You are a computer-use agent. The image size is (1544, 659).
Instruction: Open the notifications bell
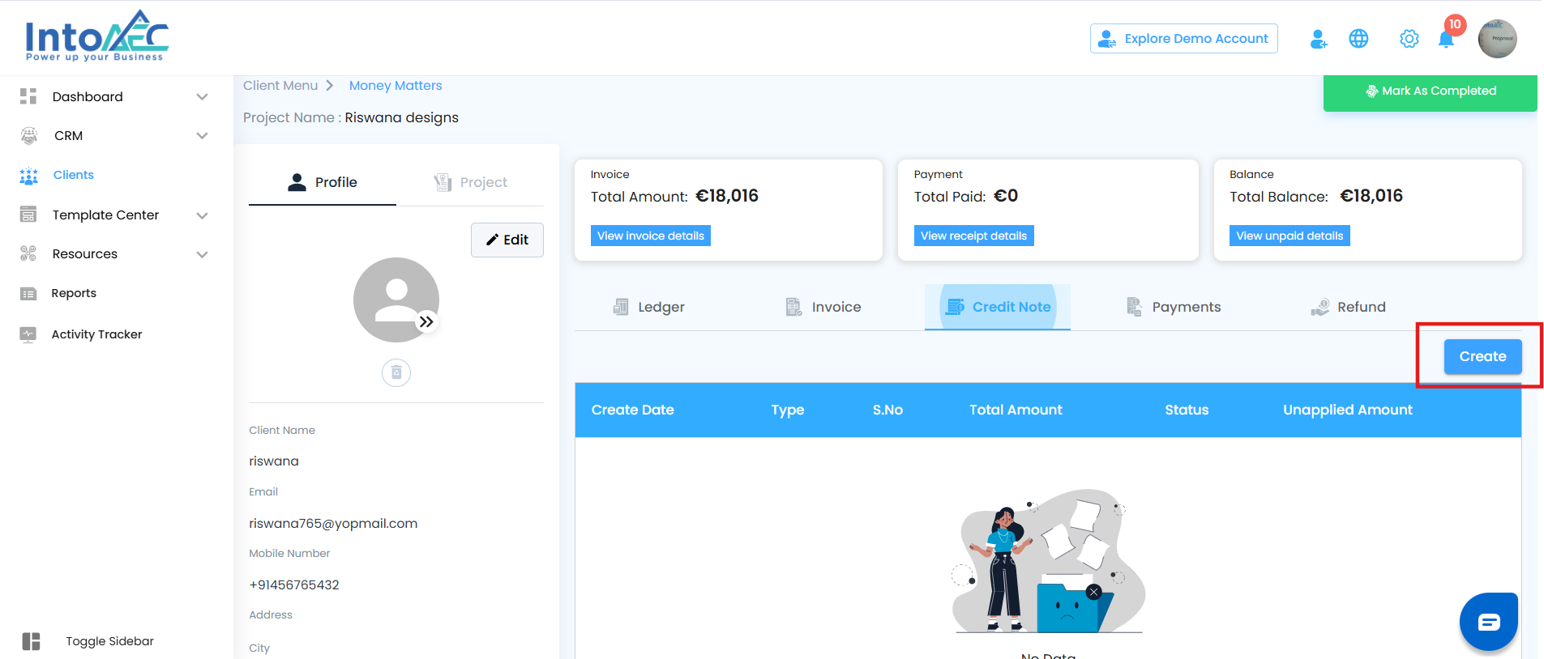click(x=1446, y=39)
